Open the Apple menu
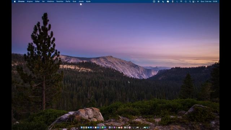This screenshot has height=130, width=231. point(15,1)
